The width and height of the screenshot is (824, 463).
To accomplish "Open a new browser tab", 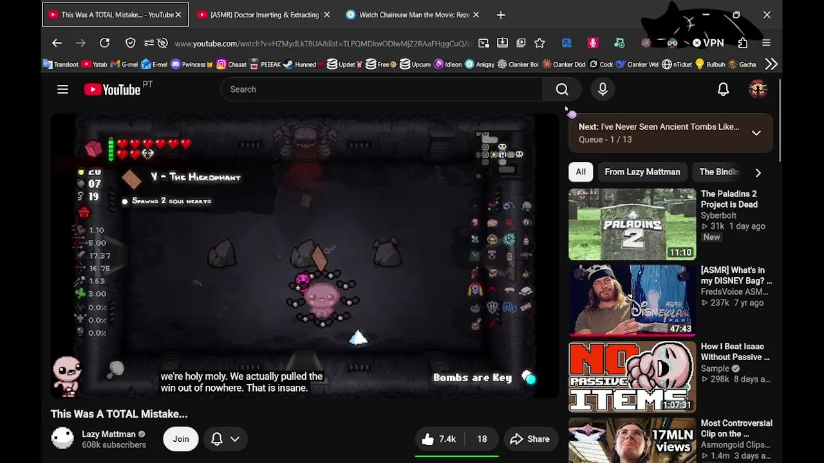I will 501,15.
